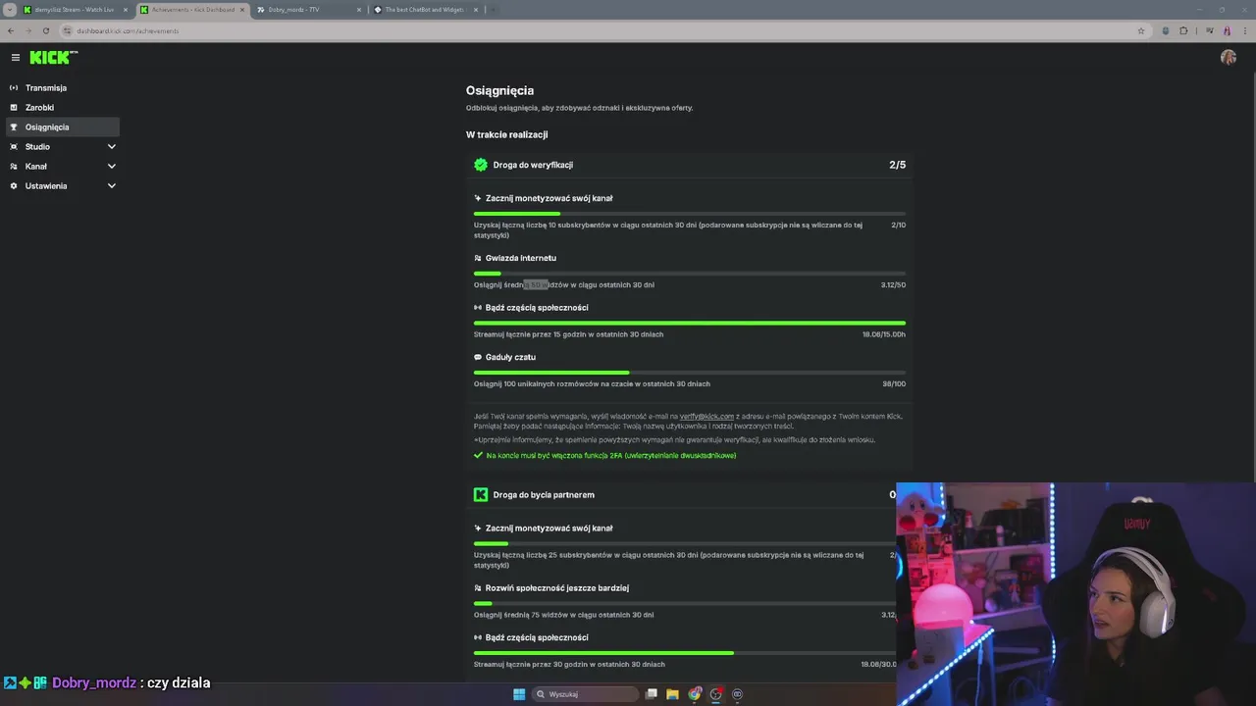1256x706 pixels.
Task: Open a new browser tab with the plus button
Action: point(494,10)
